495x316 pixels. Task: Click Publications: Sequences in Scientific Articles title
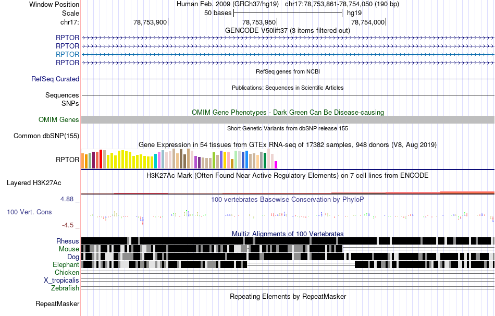(288, 88)
